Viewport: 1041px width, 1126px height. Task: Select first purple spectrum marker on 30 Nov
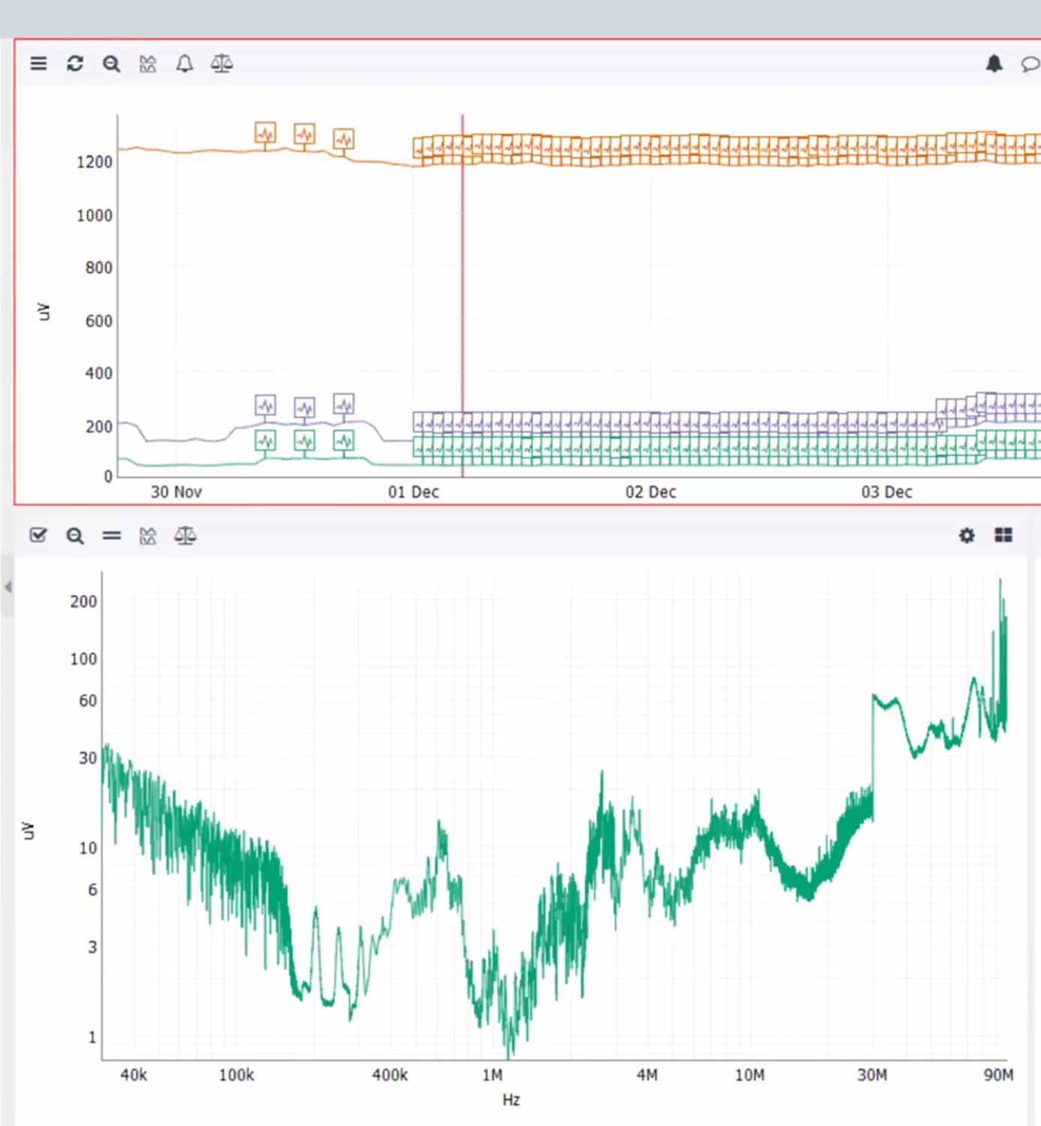265,405
